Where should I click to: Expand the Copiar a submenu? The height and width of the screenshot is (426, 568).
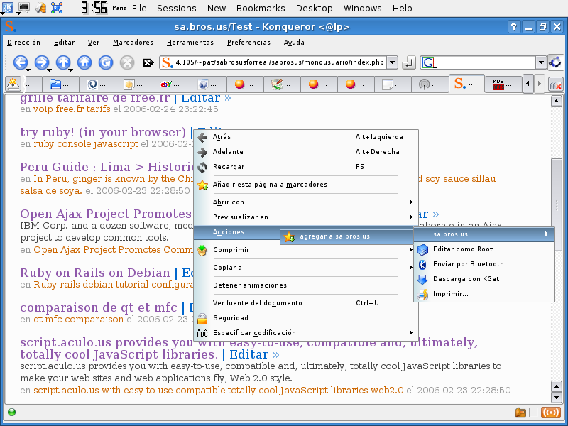coord(306,268)
